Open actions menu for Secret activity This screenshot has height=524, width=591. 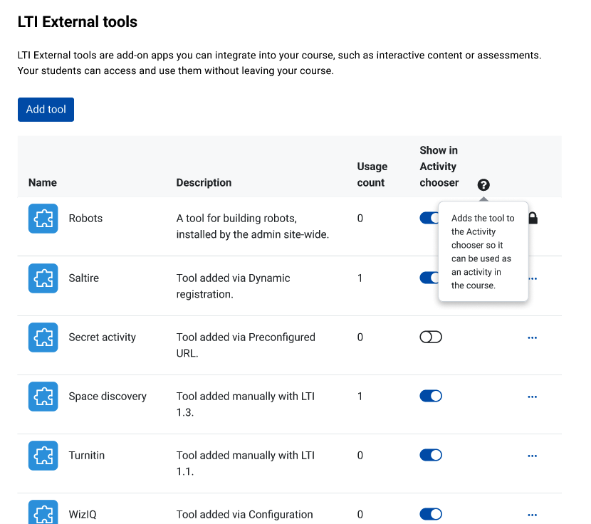pos(532,337)
